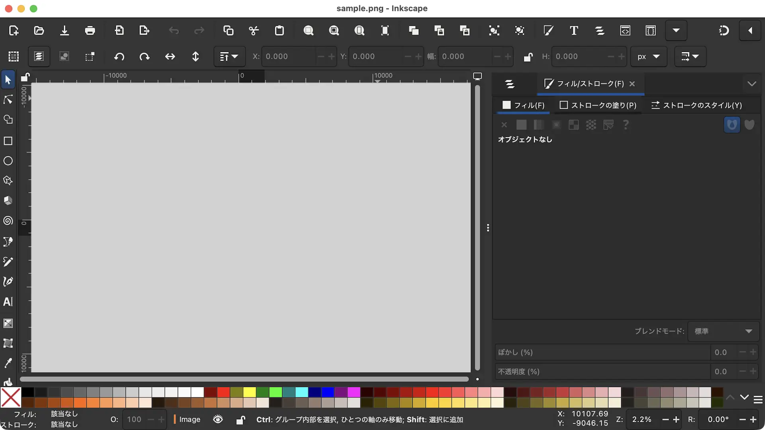Close the フィル/ストローク panel tab
Viewport: 765px width, 430px height.
click(632, 84)
